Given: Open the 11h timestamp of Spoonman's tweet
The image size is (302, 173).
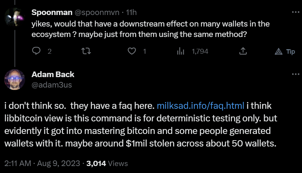Looking at the screenshot, I should coord(131,13).
